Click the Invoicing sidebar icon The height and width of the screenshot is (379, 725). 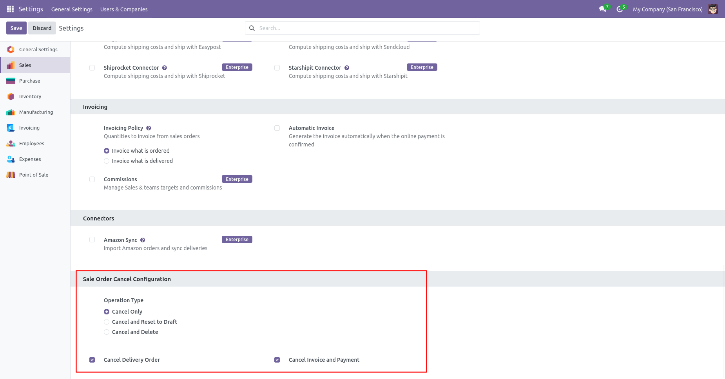[11, 128]
